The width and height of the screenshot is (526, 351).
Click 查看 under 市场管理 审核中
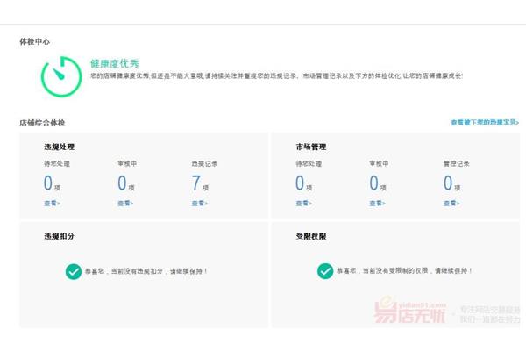click(377, 204)
